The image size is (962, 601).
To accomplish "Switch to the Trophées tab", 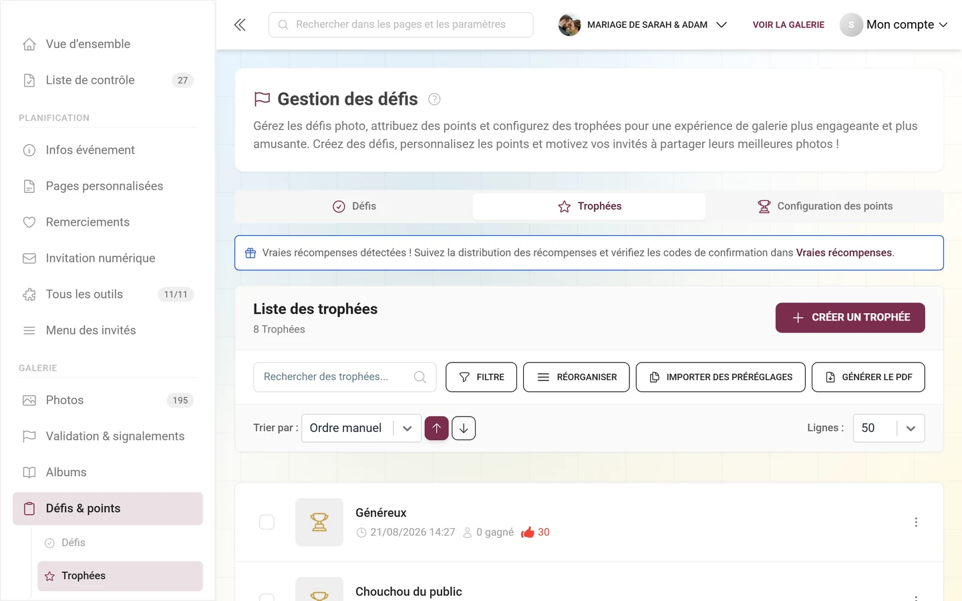I will [589, 206].
